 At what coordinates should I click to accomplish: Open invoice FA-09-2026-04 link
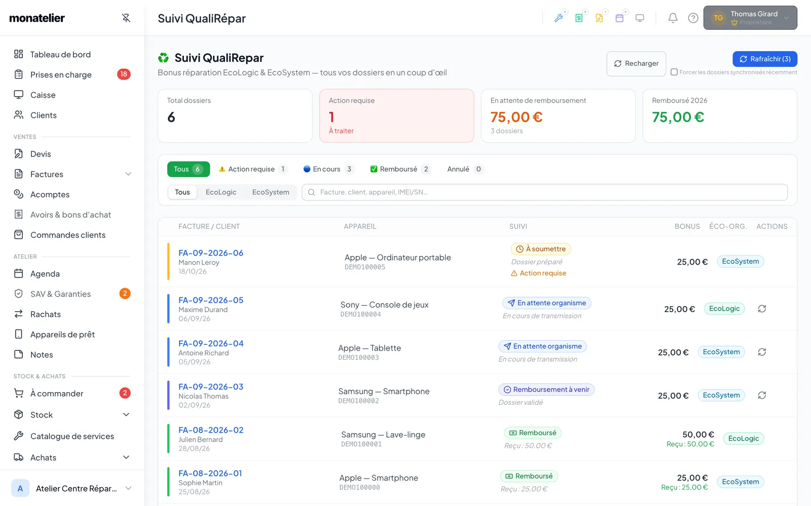(x=211, y=344)
